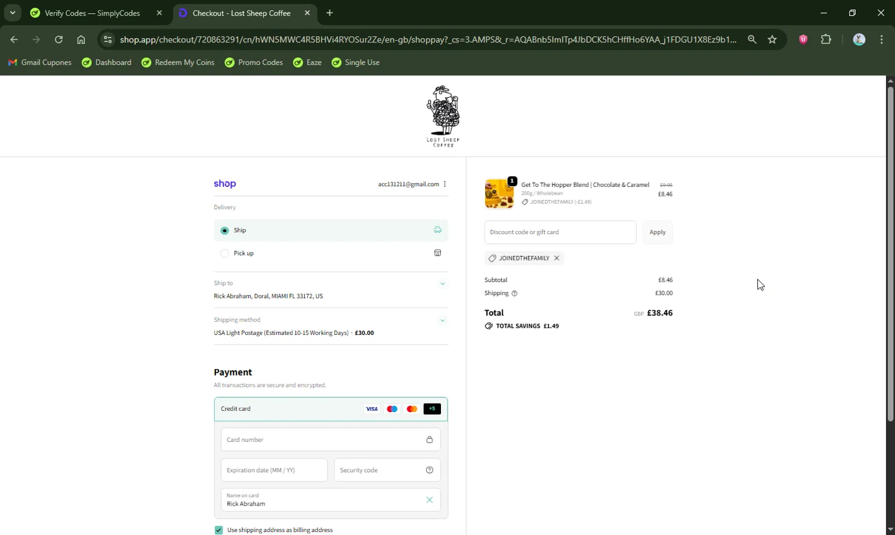Image resolution: width=895 pixels, height=535 pixels.
Task: Click the Apply discount button
Action: (658, 232)
